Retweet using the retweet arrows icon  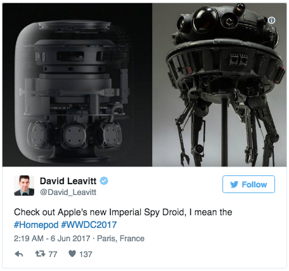coord(40,253)
